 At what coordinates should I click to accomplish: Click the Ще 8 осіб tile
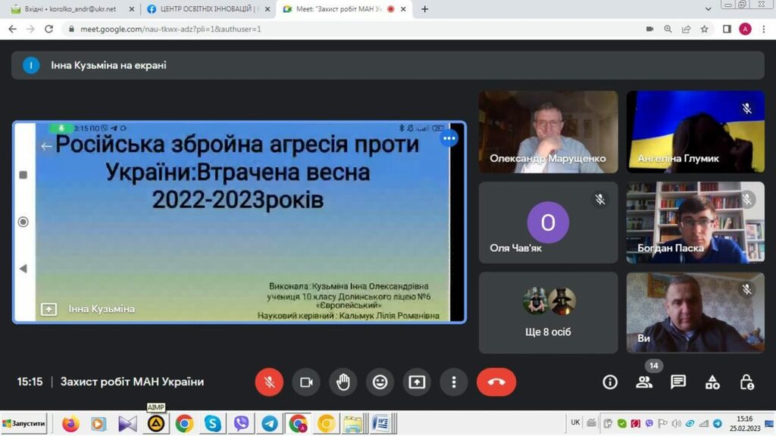(x=548, y=313)
